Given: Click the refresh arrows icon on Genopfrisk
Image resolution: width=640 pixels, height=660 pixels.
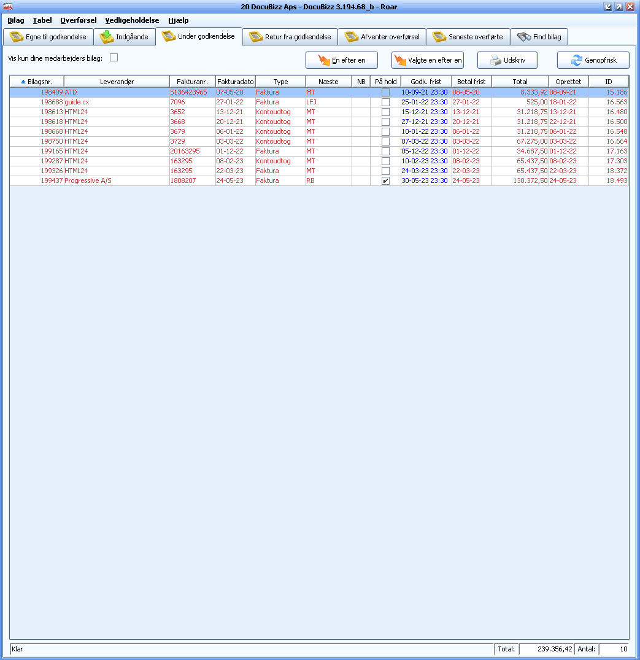Looking at the screenshot, I should [x=576, y=60].
